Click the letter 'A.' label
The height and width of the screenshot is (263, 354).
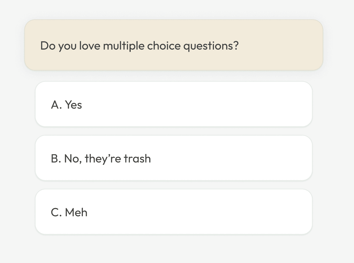click(x=56, y=105)
